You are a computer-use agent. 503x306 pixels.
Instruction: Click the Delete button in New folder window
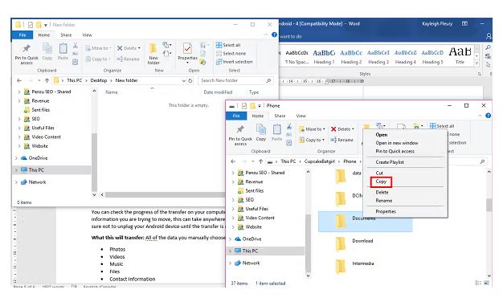pyautogui.click(x=129, y=48)
